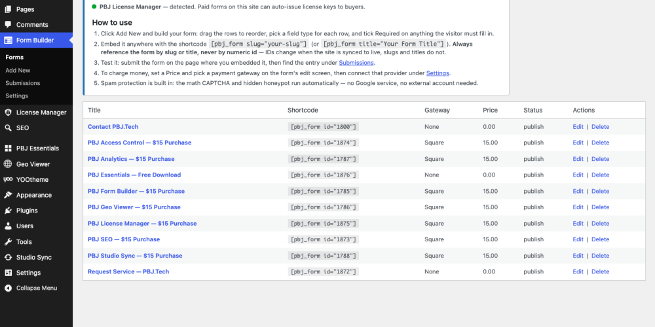Follow the Settings link in step 4
Viewport: 655px width, 327px height.
(438, 73)
